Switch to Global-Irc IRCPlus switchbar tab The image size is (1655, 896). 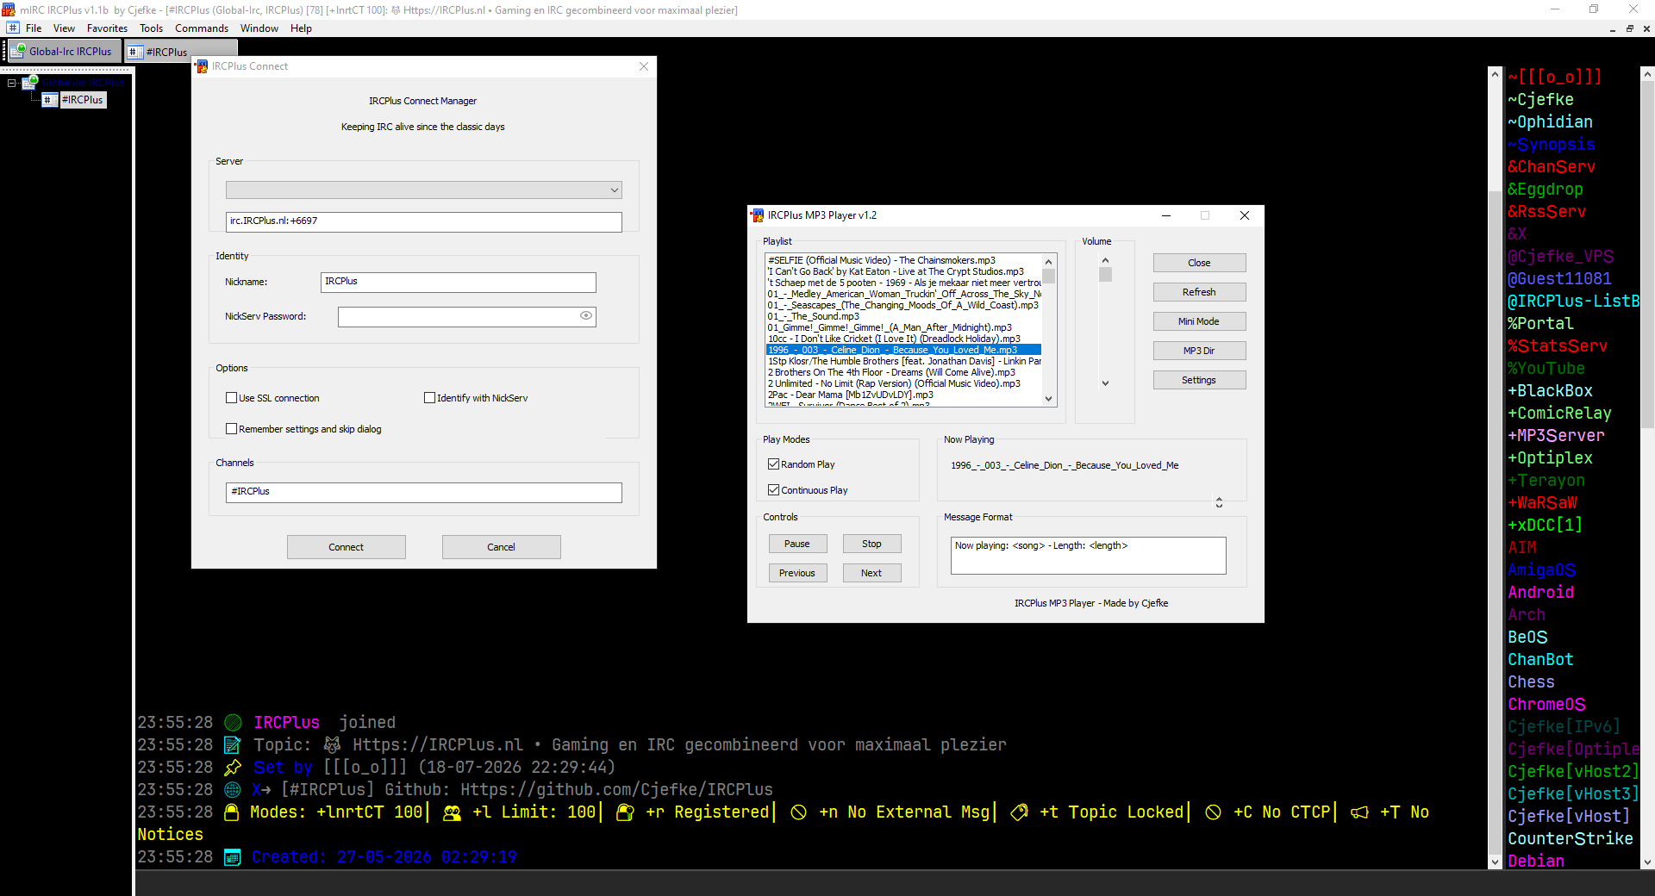tap(64, 51)
